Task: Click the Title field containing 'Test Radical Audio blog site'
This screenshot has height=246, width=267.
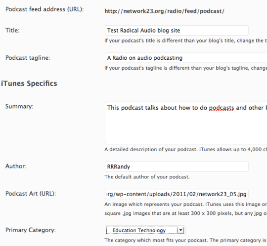Action: [x=177, y=31]
